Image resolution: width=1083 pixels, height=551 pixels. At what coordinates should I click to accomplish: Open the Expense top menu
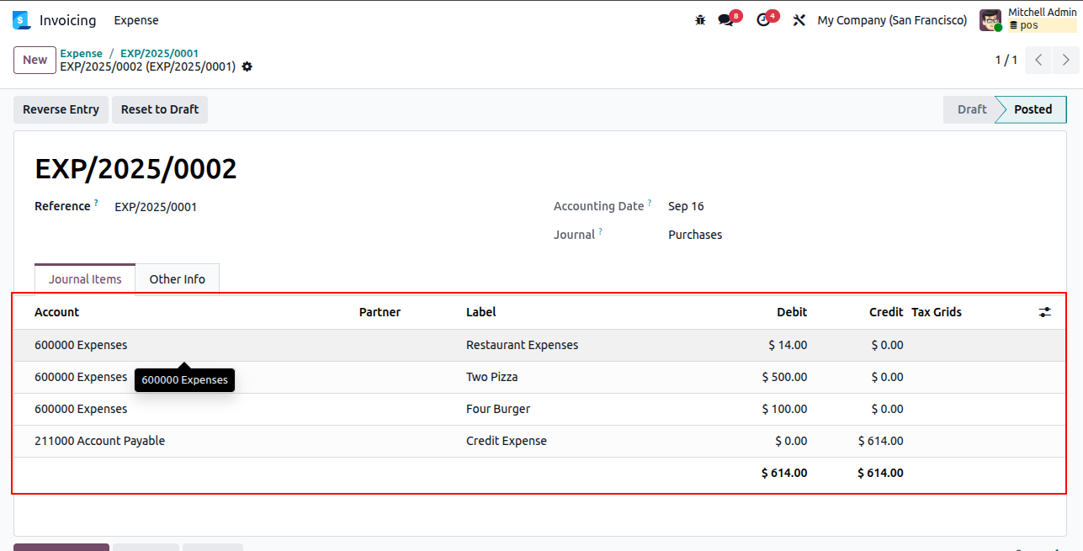pyautogui.click(x=136, y=20)
